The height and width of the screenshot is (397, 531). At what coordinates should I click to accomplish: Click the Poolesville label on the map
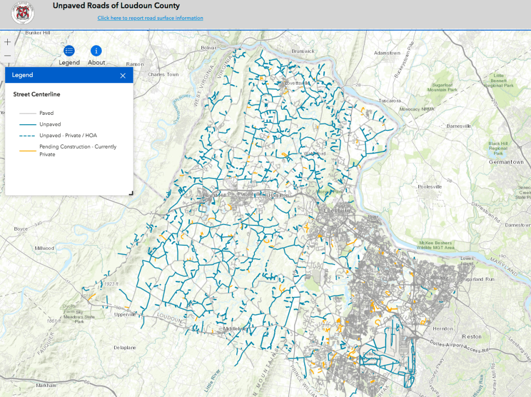click(x=430, y=187)
